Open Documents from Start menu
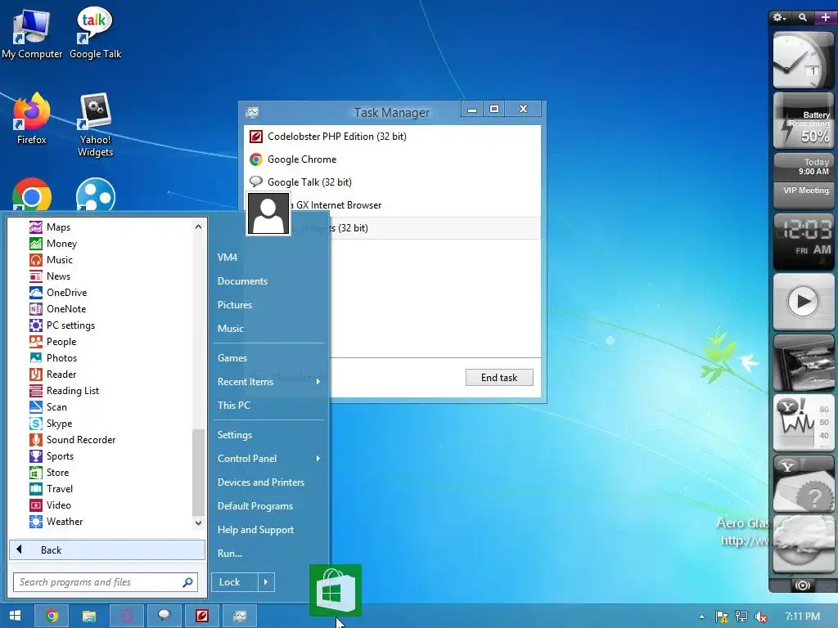The height and width of the screenshot is (628, 838). coord(242,281)
